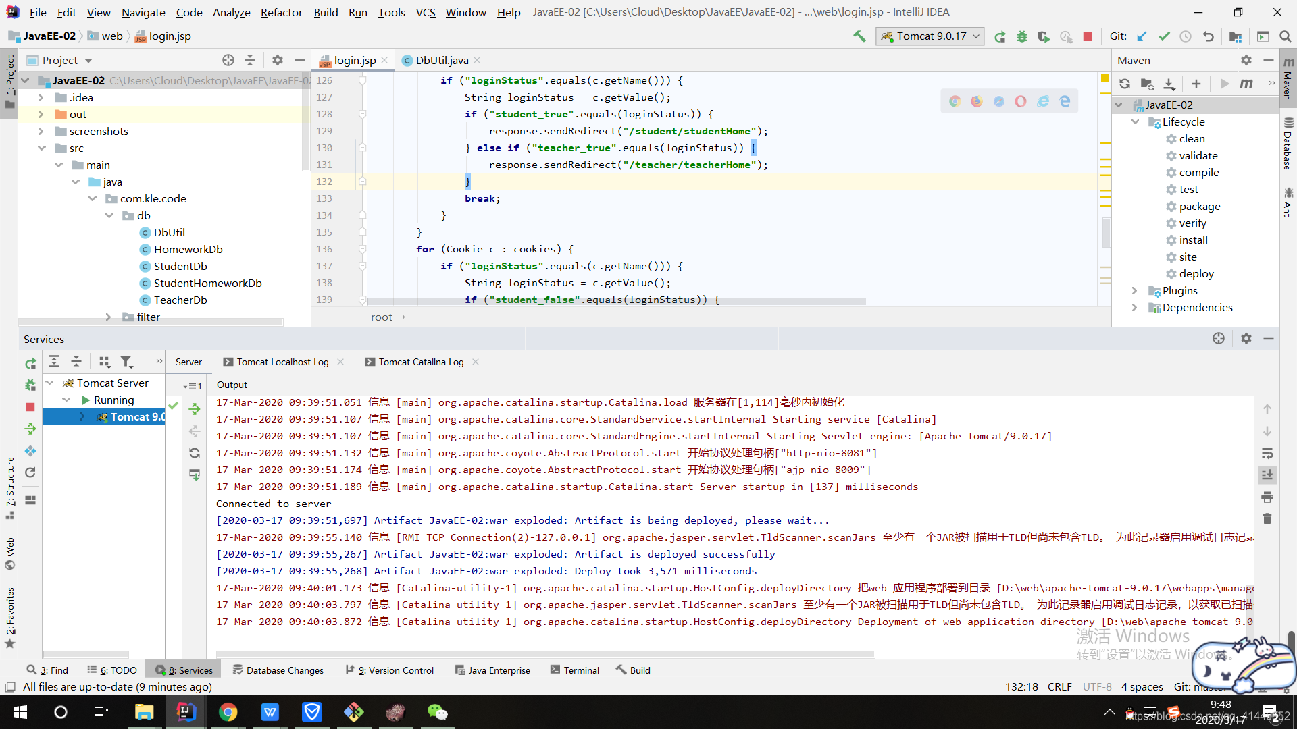Click the Debug bug icon in the toolbar
The image size is (1297, 729).
[x=1022, y=36]
